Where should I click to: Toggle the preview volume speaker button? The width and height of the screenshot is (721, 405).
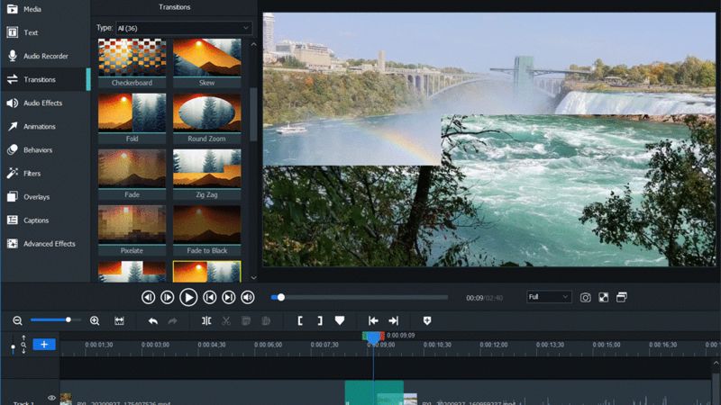(248, 298)
